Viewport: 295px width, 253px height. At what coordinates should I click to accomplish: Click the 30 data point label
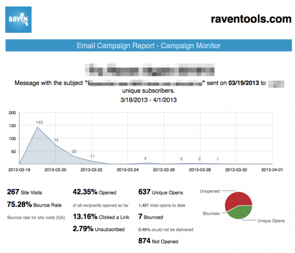(74, 151)
